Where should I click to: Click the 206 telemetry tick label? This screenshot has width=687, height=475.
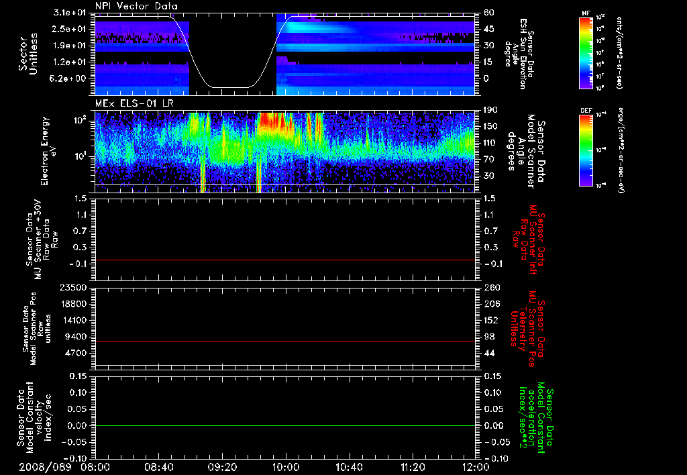pyautogui.click(x=491, y=304)
